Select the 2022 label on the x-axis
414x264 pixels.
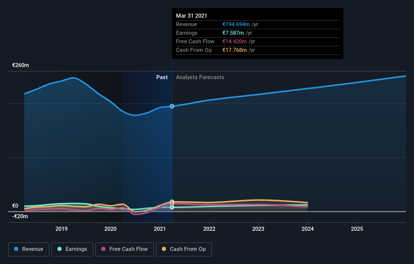pos(209,229)
